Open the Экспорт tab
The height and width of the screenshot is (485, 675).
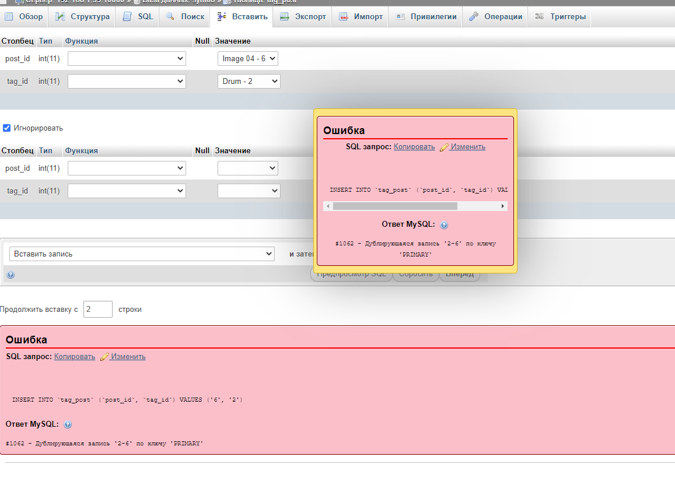click(x=303, y=17)
